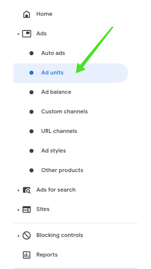
Task: Click the Reports bar chart icon
Action: click(26, 255)
